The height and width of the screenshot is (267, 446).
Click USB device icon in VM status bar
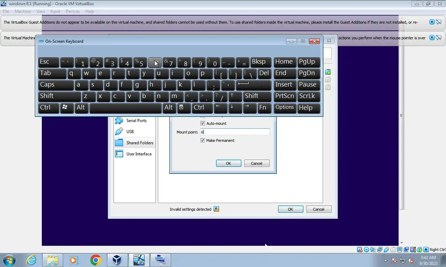(386, 250)
